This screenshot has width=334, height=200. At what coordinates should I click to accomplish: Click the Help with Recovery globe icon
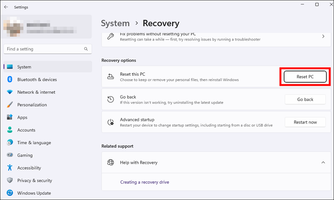point(110,162)
